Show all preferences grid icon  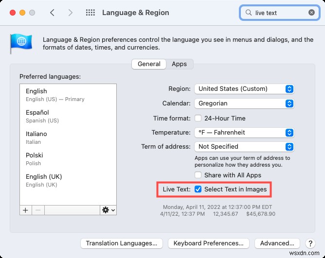pyautogui.click(x=90, y=13)
